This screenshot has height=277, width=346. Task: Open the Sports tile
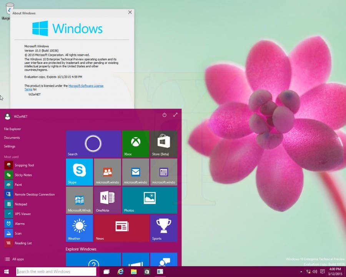pyautogui.click(x=163, y=228)
